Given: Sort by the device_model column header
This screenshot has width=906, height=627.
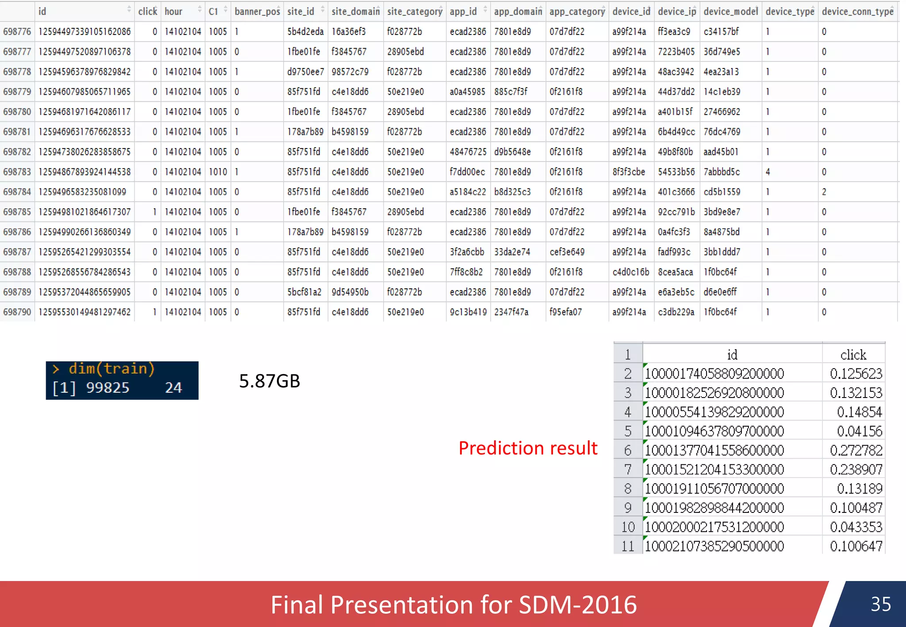Looking at the screenshot, I should pos(731,11).
